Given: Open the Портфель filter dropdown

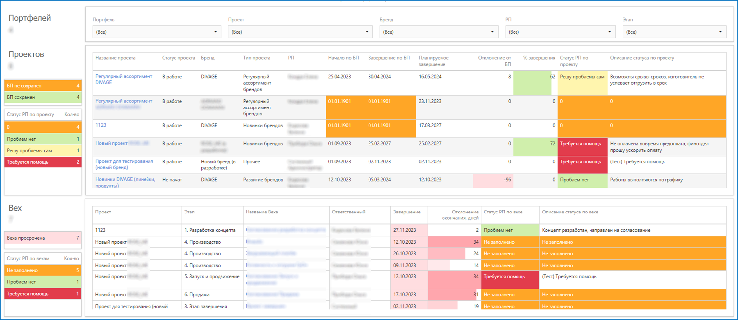Looking at the screenshot, I should 156,32.
